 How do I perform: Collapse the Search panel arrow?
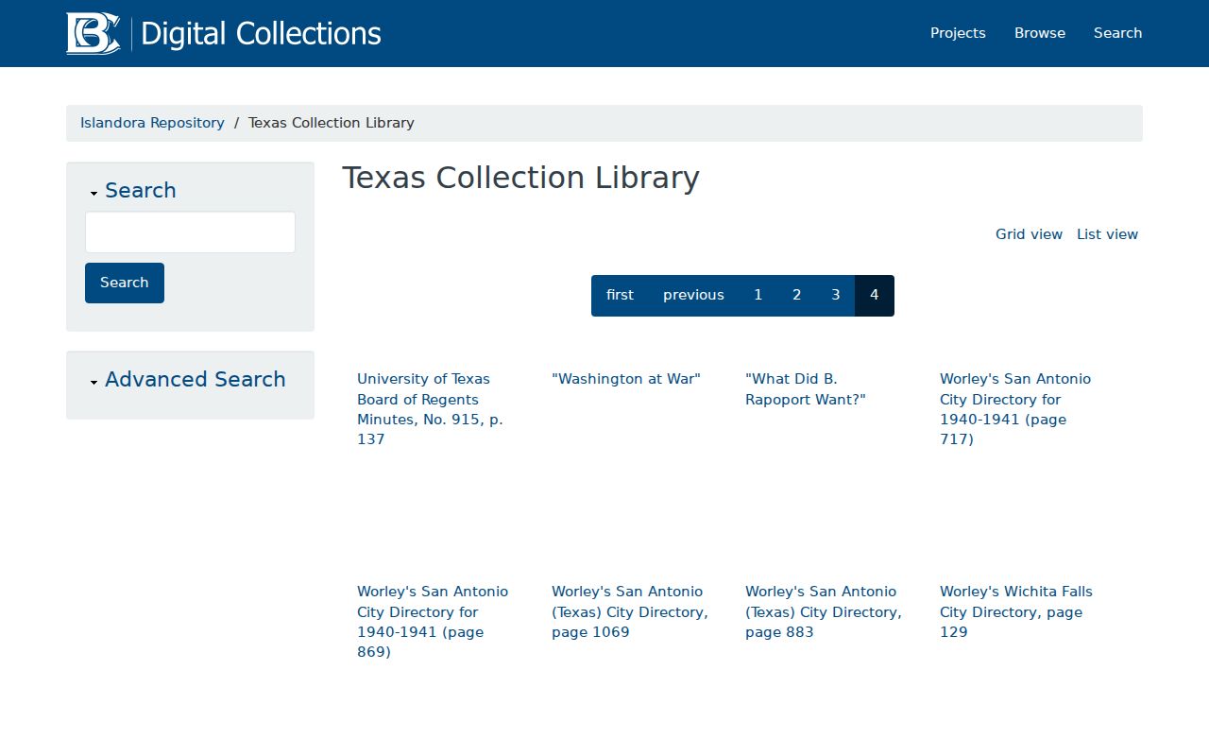pyautogui.click(x=94, y=194)
